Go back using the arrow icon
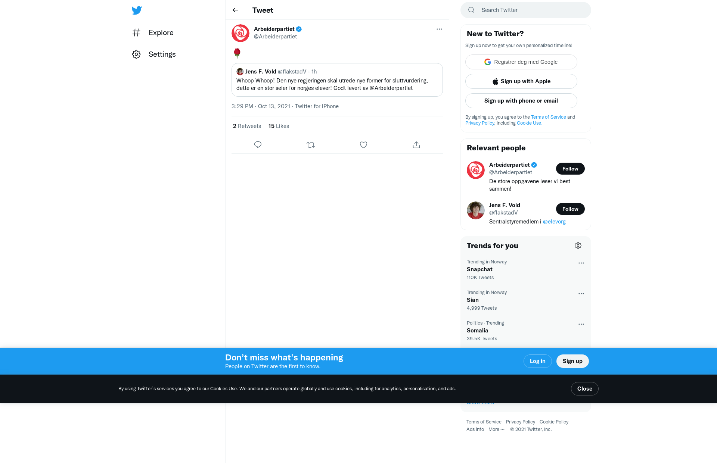This screenshot has width=717, height=463. coord(235,10)
